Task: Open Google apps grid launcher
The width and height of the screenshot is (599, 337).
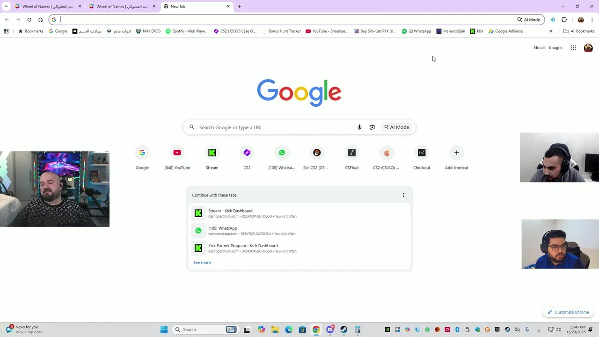Action: coord(573,48)
